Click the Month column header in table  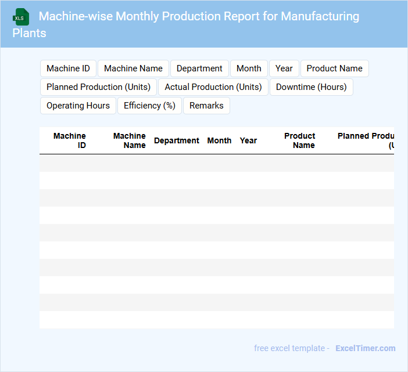click(x=219, y=140)
